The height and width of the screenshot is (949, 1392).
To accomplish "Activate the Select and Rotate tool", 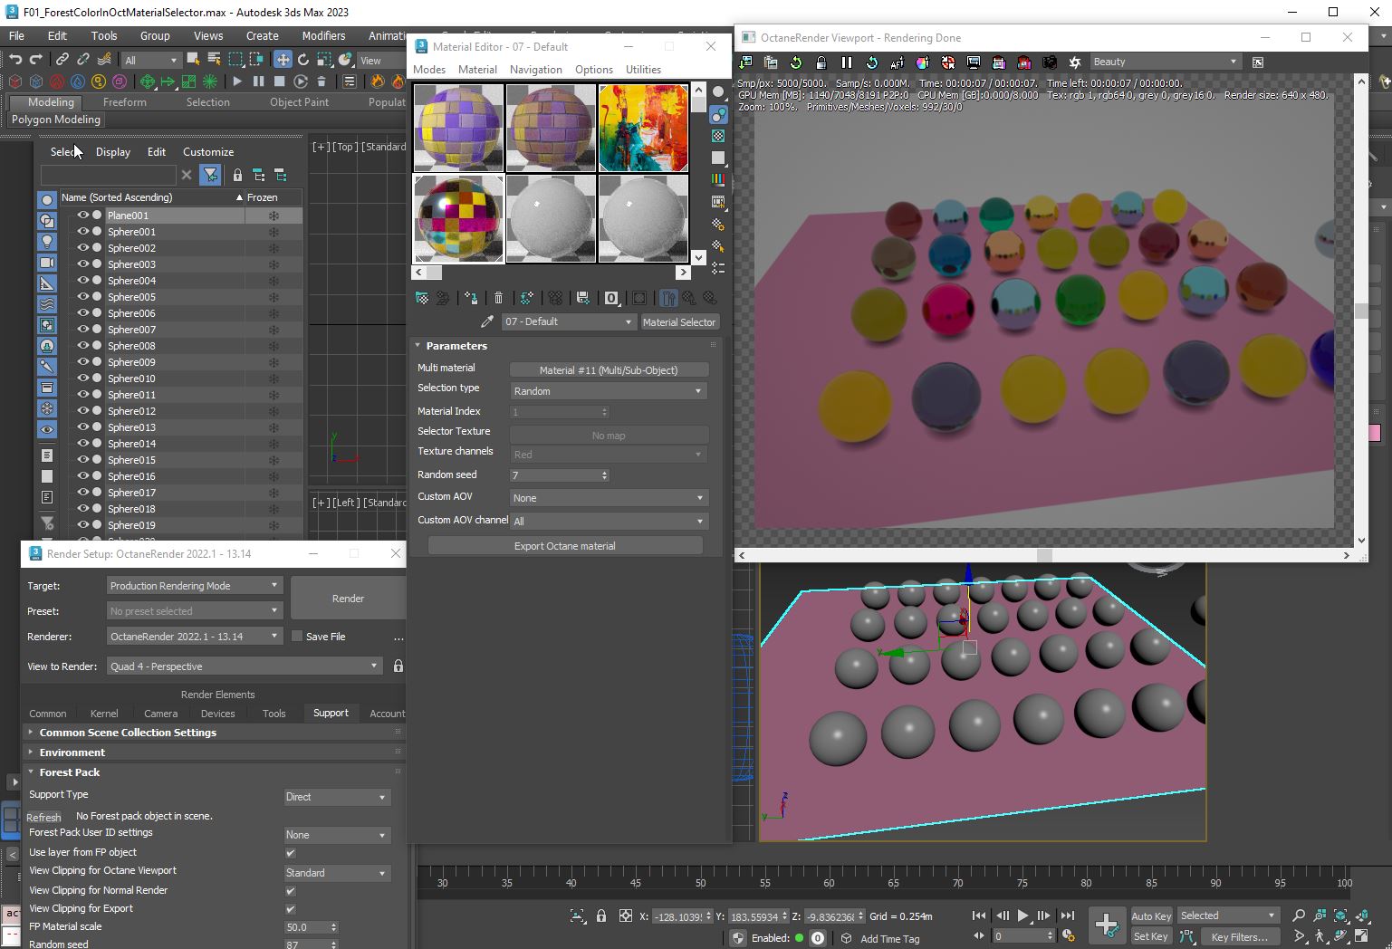I will click(x=303, y=60).
